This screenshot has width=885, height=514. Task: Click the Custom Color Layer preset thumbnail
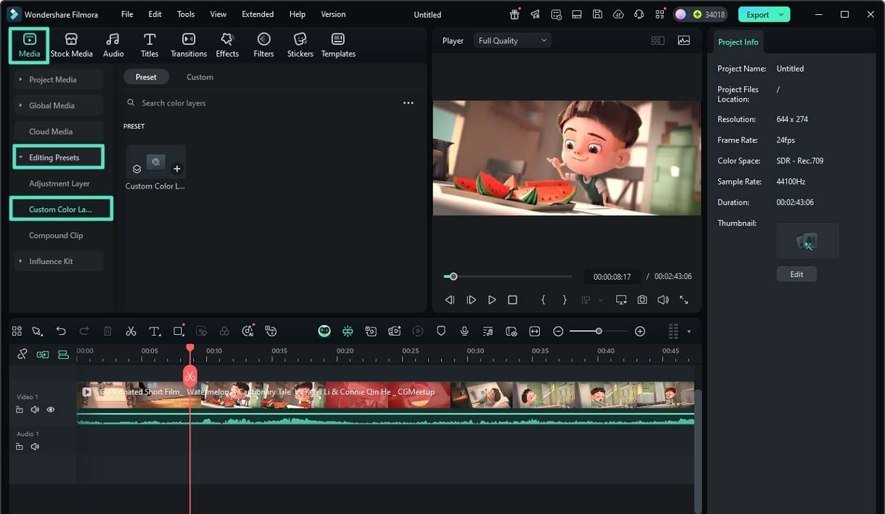[156, 162]
